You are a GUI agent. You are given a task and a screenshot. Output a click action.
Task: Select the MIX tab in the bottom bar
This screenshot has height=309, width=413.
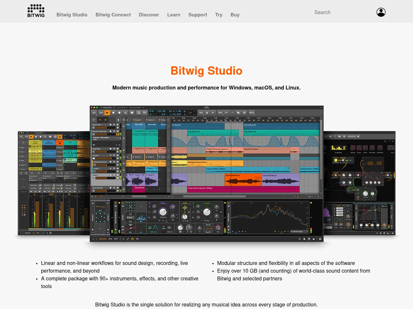point(110,239)
